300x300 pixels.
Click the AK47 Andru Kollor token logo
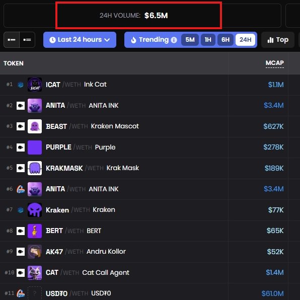point(35,252)
